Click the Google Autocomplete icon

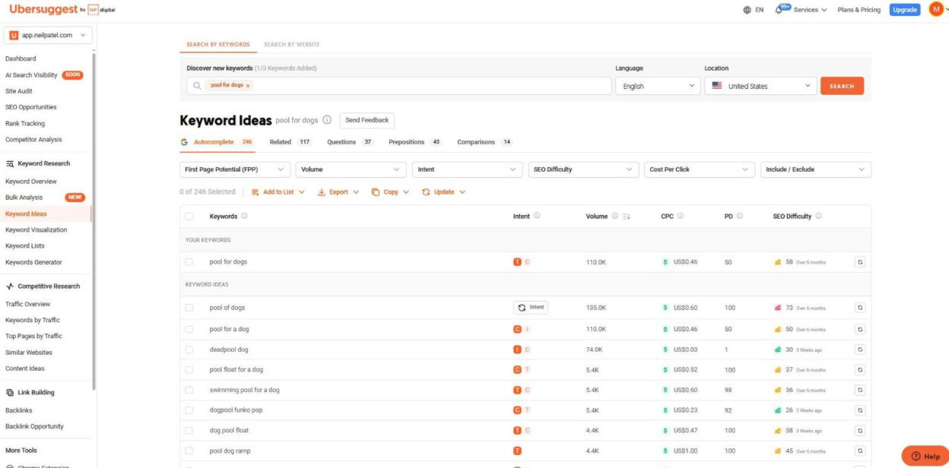click(x=184, y=142)
